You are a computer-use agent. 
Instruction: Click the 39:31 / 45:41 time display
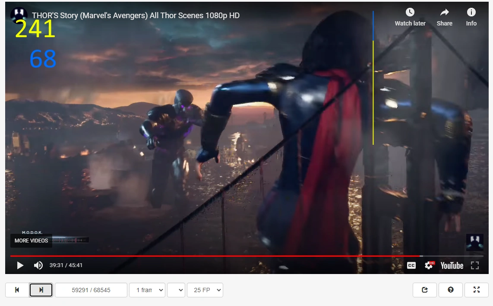(66, 265)
